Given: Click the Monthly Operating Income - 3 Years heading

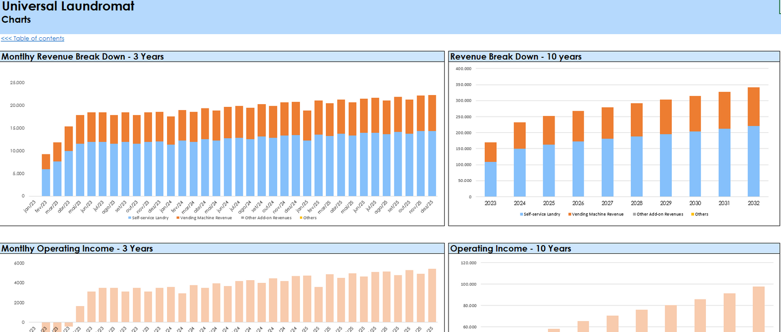Looking at the screenshot, I should [77, 249].
